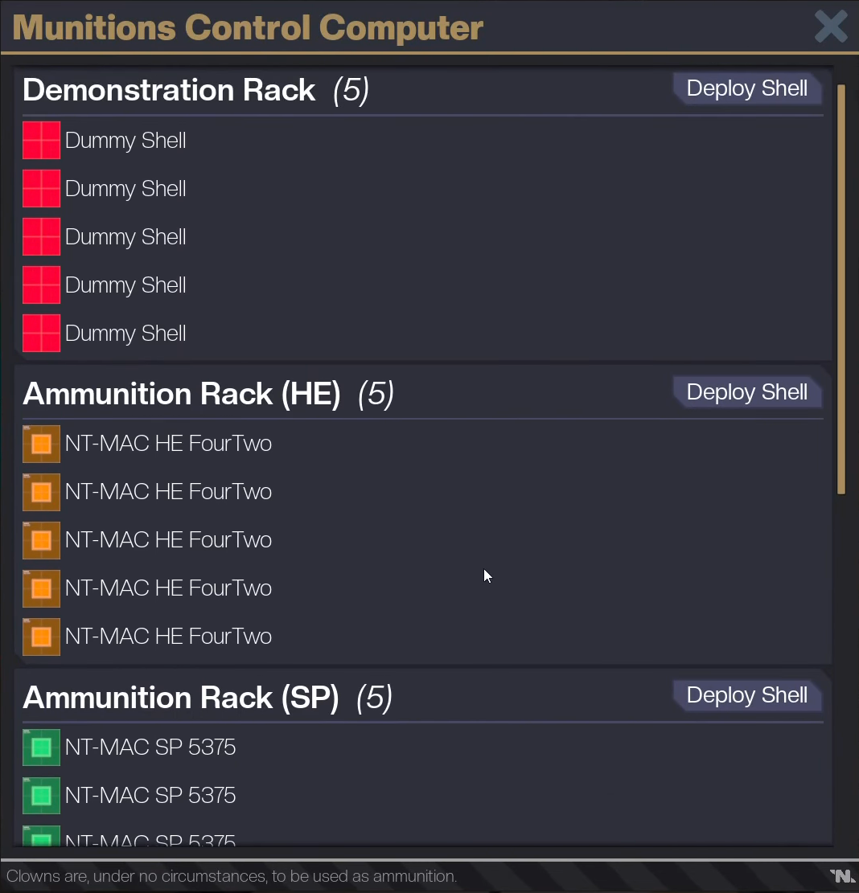Click the fourth NT-MAC HE FourTwo entry name
Viewport: 859px width, 893px height.
click(168, 588)
